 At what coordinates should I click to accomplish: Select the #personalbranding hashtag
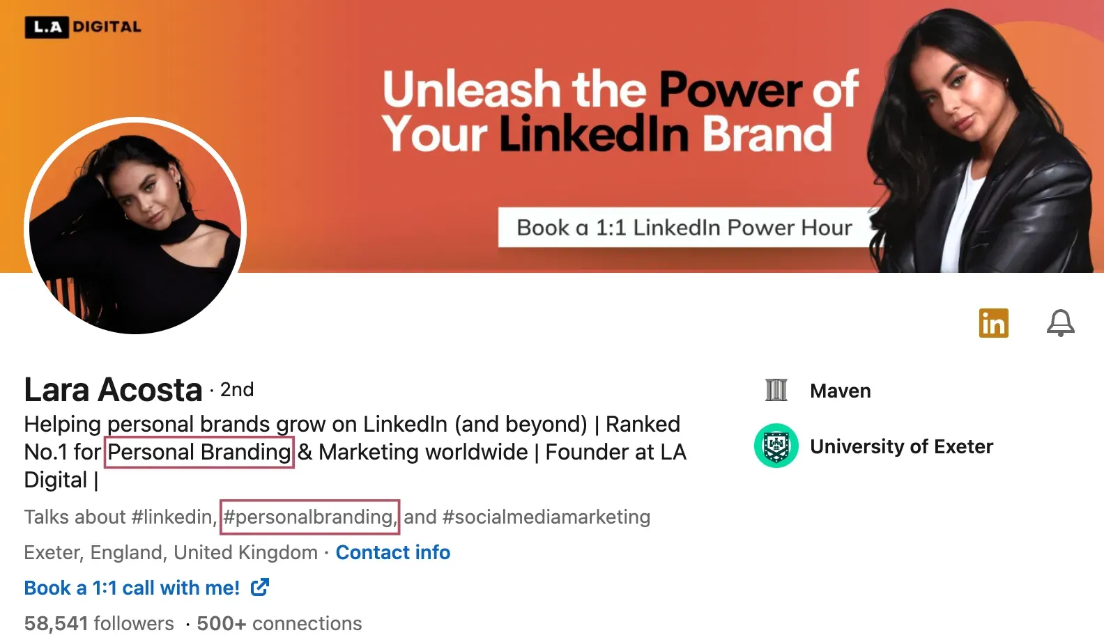click(x=309, y=517)
